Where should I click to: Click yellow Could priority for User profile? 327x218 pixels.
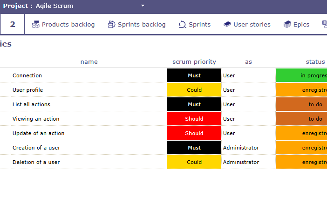pos(194,90)
